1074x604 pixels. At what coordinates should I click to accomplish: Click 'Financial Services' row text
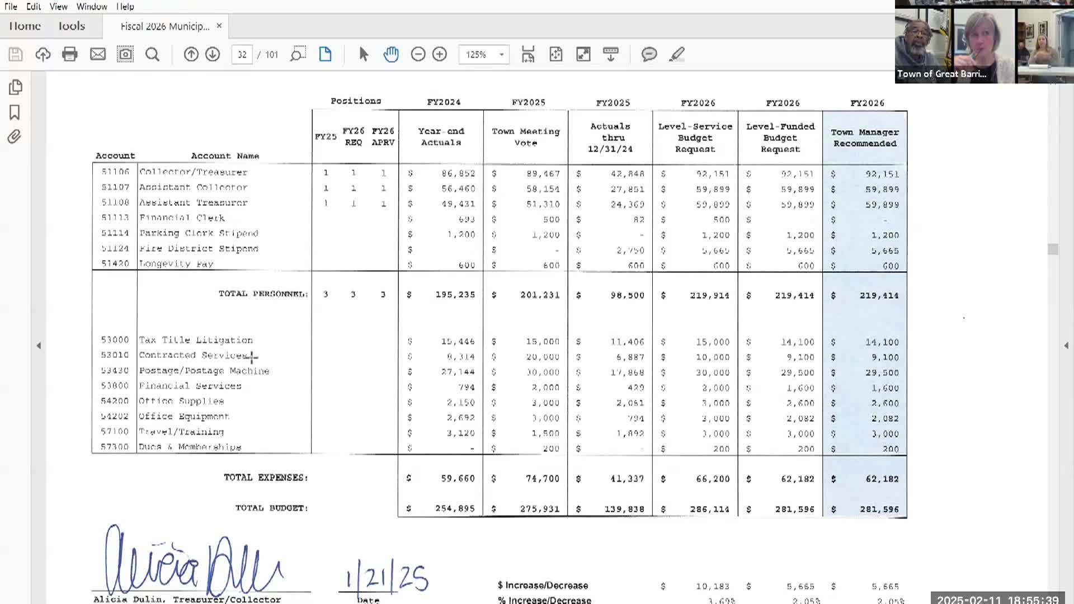click(x=190, y=386)
